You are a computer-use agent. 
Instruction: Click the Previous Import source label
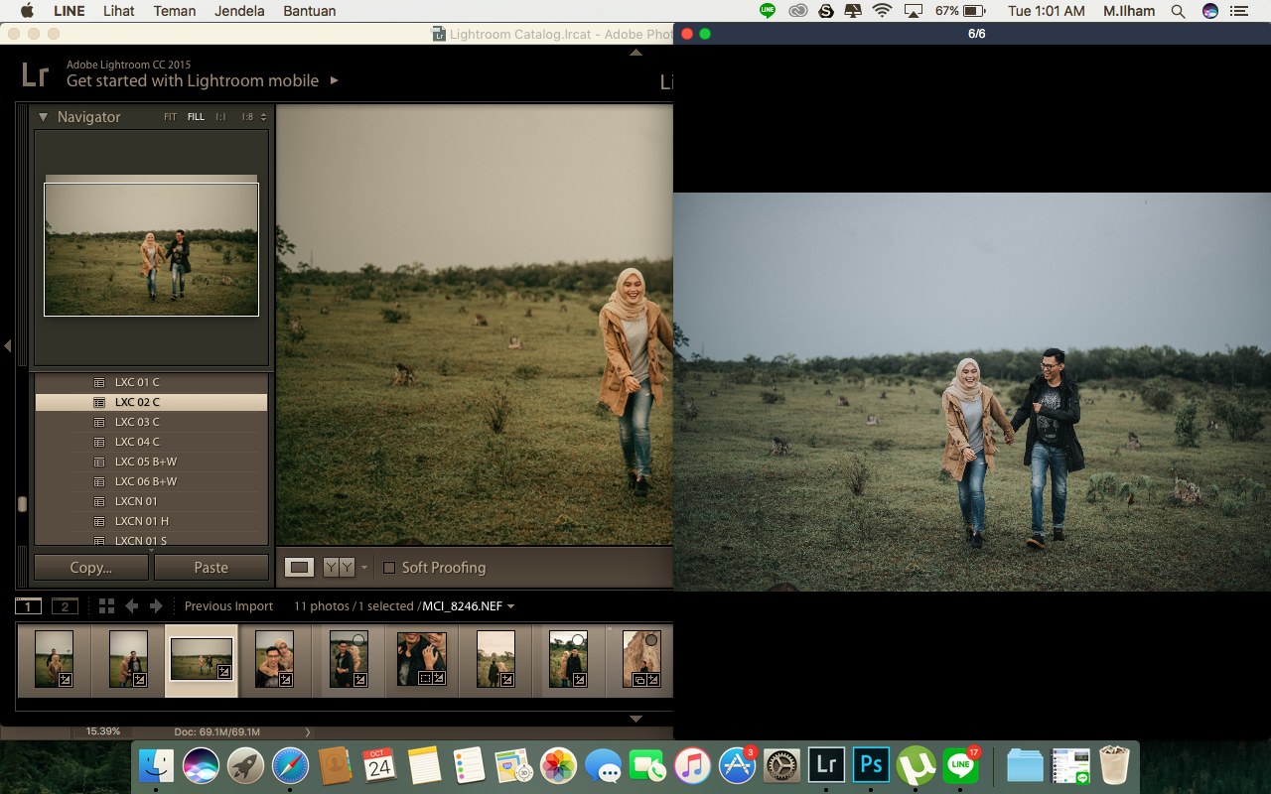coord(228,606)
